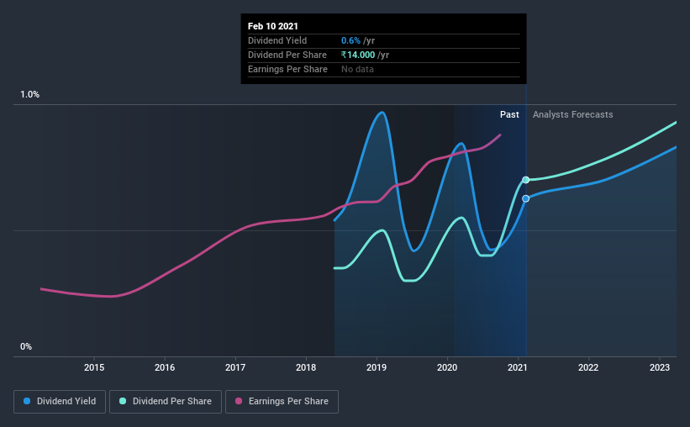Click the ₹14.000 dividend per share value
Viewport: 690px width, 427px height.
[x=358, y=55]
